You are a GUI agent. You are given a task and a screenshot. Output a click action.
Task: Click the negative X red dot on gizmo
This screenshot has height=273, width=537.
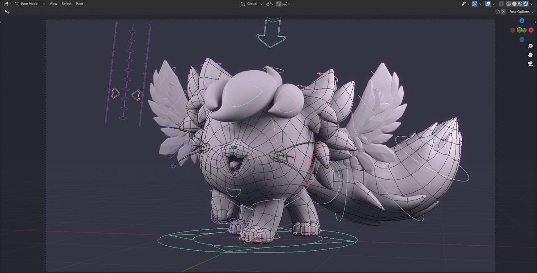(513, 30)
